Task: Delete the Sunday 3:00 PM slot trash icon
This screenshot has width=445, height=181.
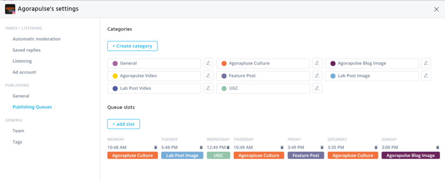Action: pyautogui.click(x=438, y=147)
